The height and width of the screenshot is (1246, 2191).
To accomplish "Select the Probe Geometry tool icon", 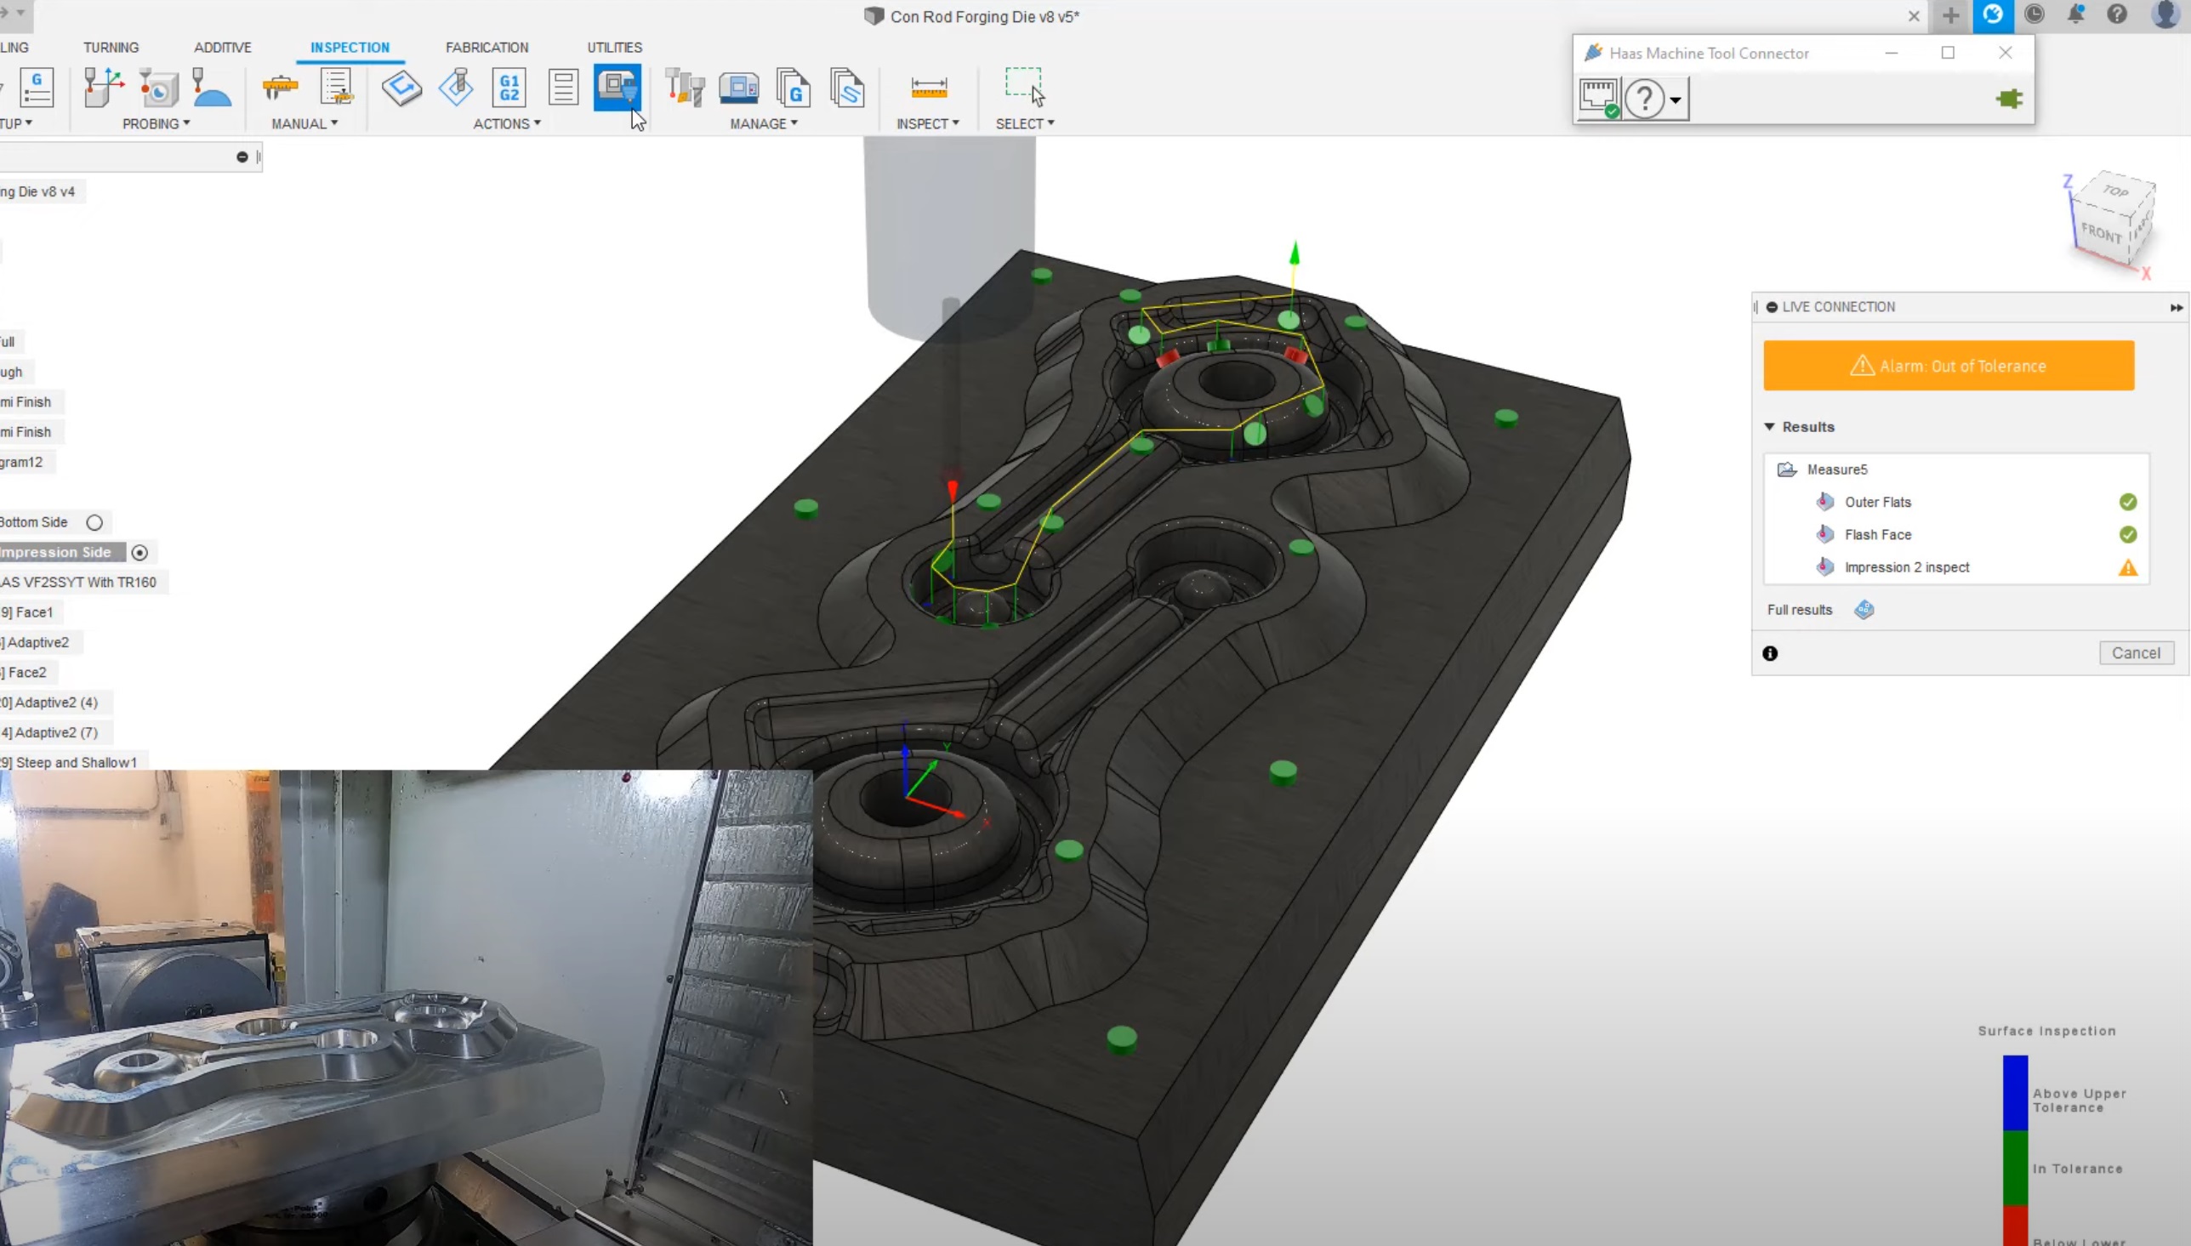I will (158, 88).
